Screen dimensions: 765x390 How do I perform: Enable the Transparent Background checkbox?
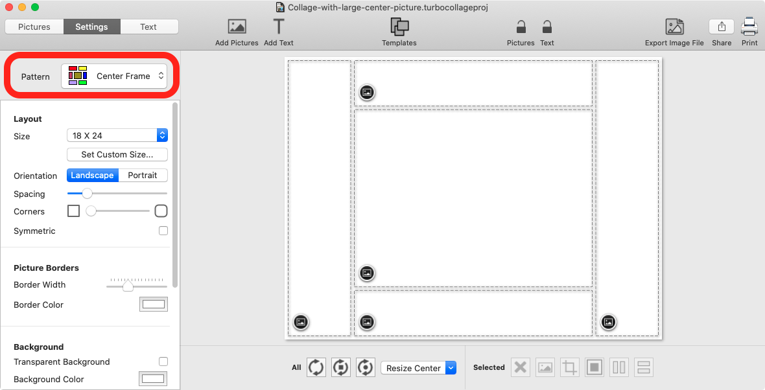coord(163,361)
